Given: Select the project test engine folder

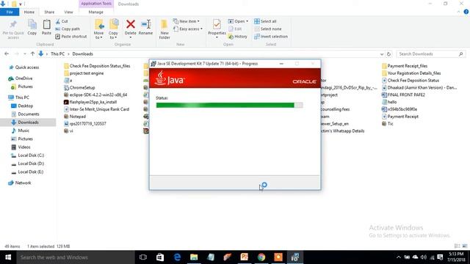Looking at the screenshot, I should (x=84, y=73).
